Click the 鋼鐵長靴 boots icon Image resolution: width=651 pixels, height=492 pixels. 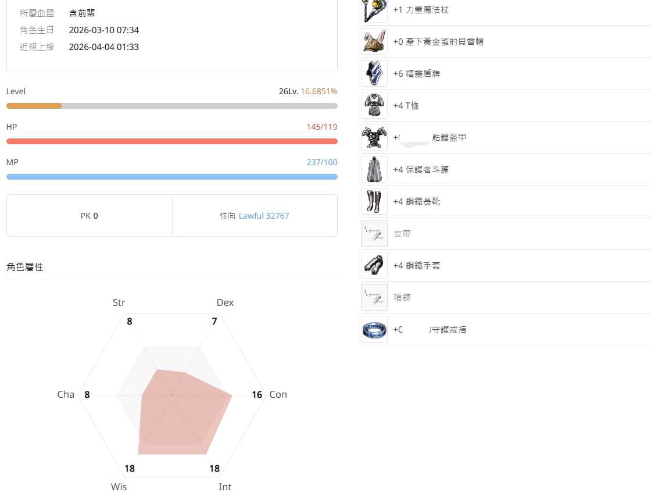[x=374, y=202]
